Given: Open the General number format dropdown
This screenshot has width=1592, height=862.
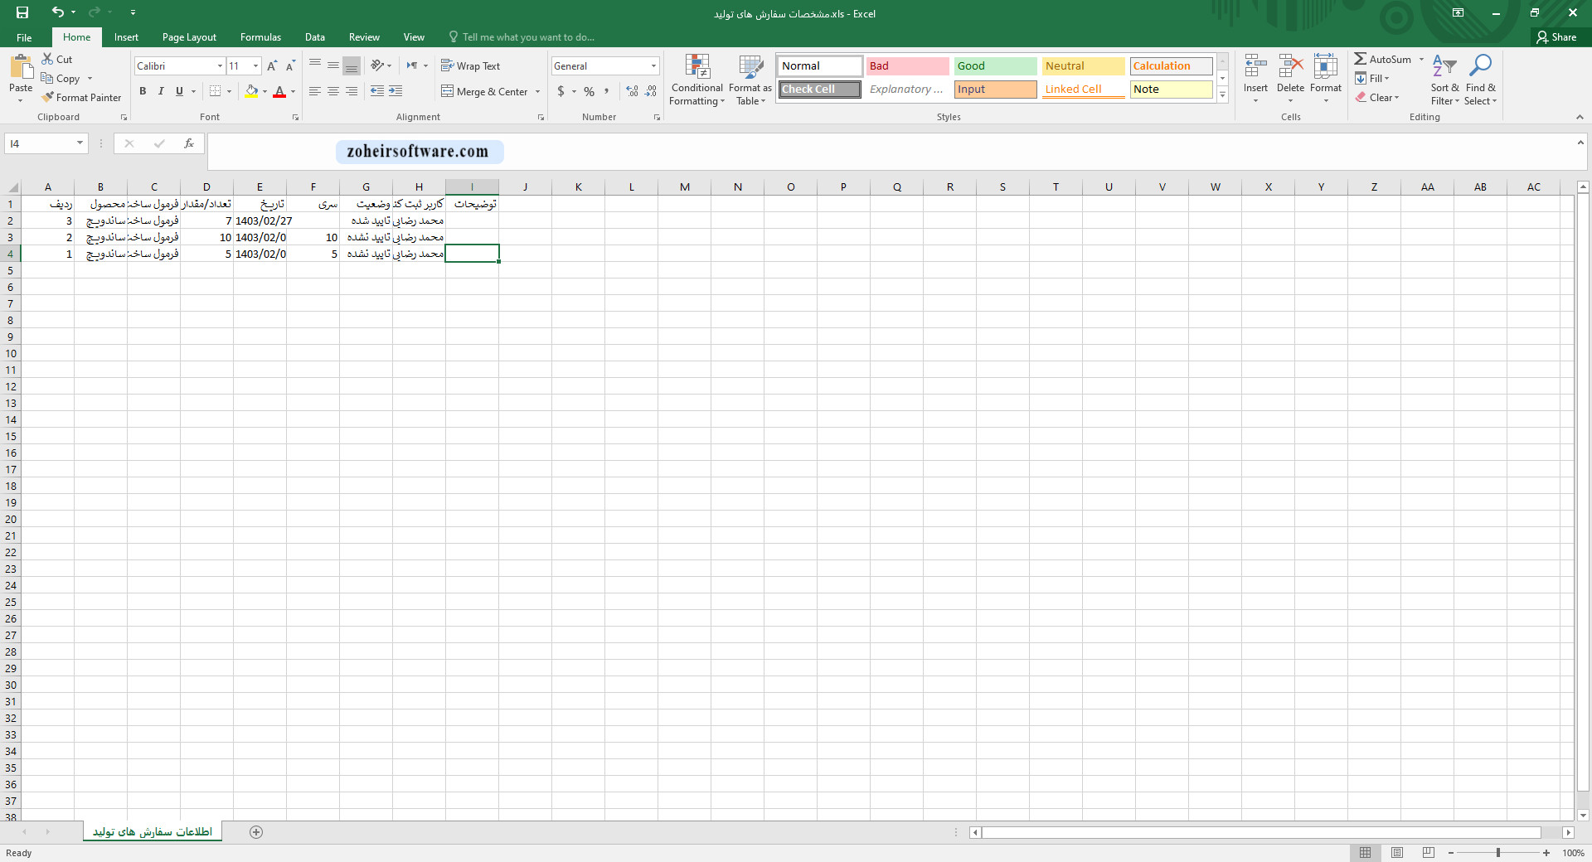Looking at the screenshot, I should (653, 66).
